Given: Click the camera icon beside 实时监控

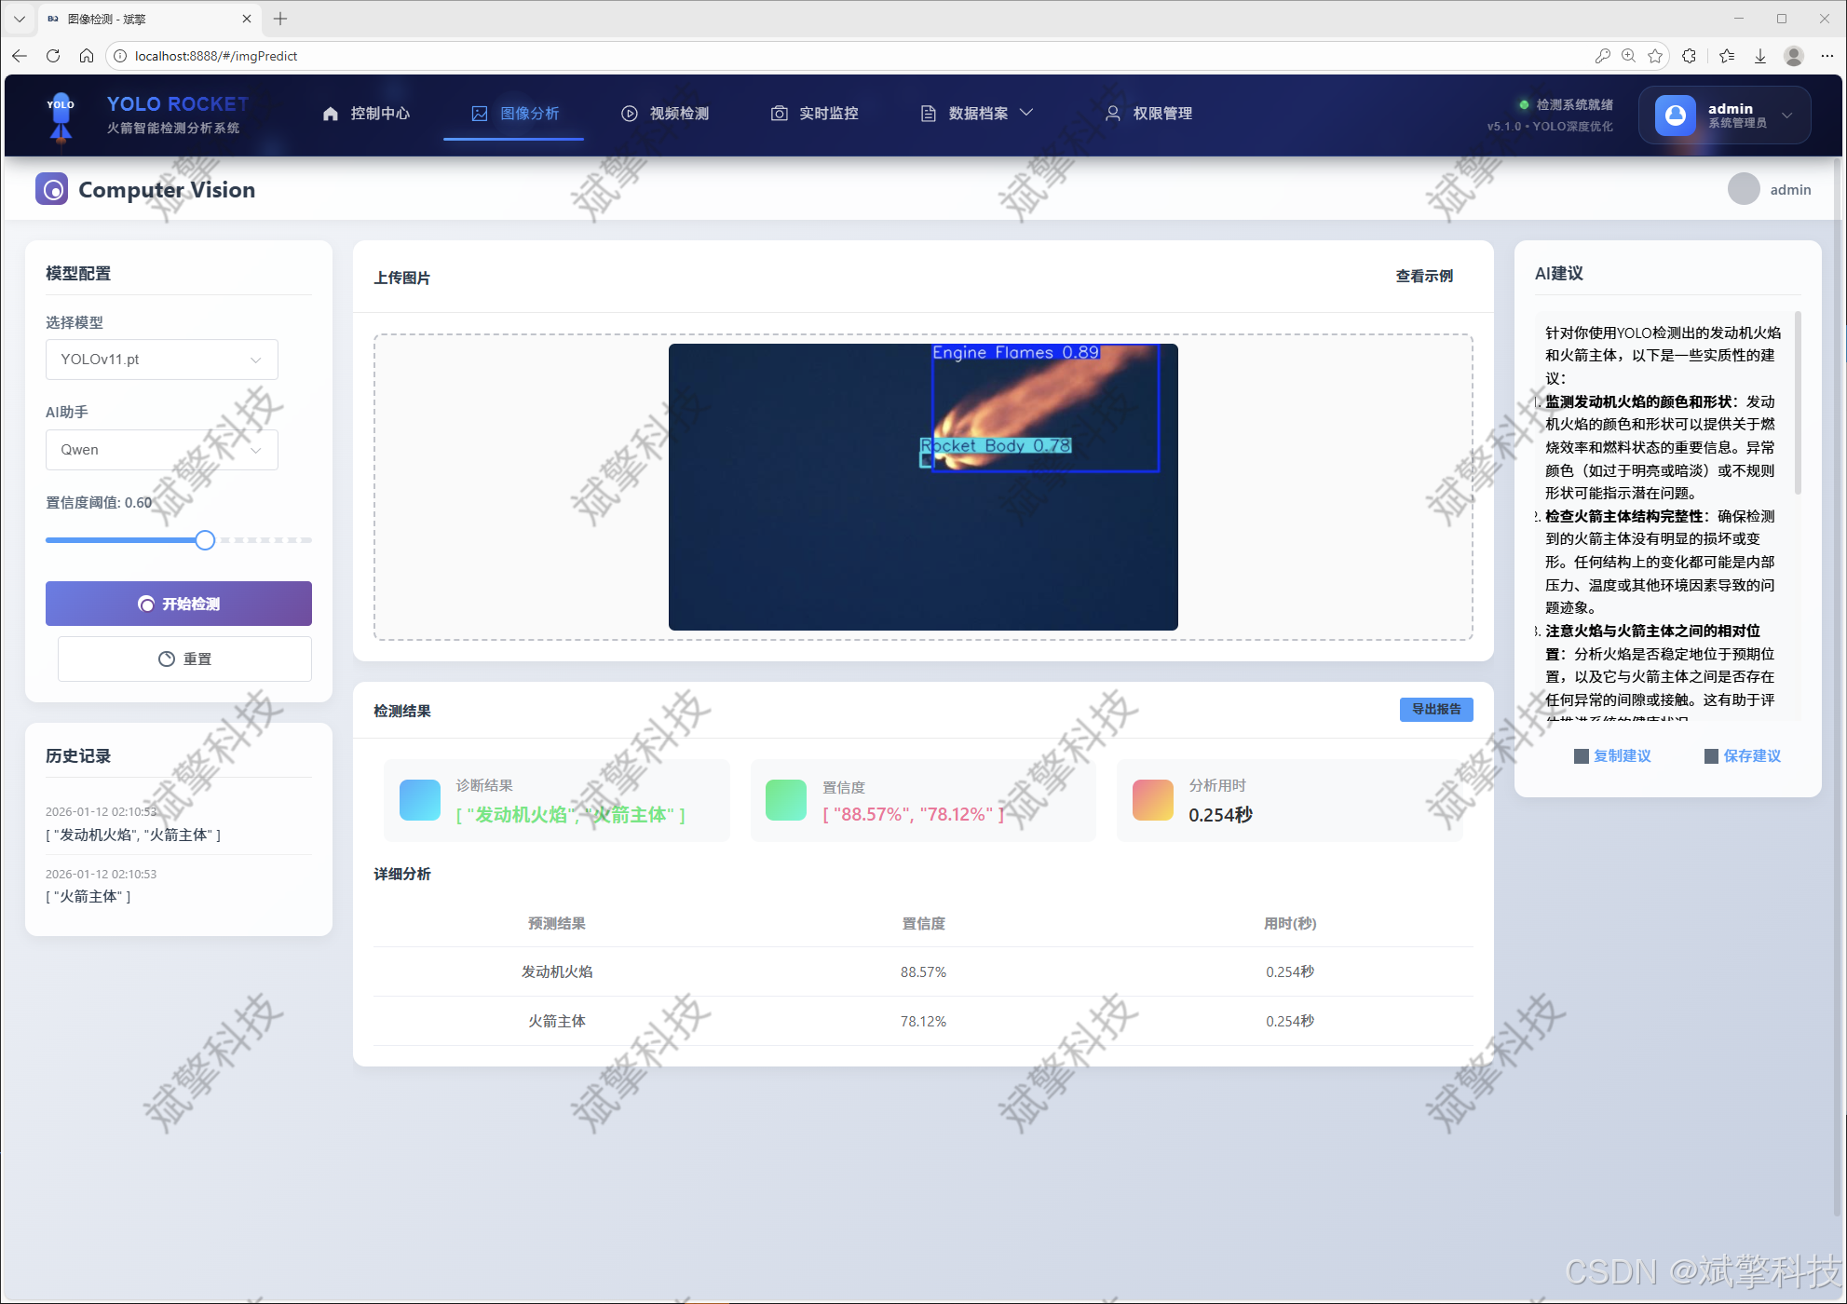Looking at the screenshot, I should (x=780, y=114).
